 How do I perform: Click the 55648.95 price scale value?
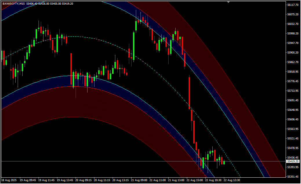coord(293,110)
